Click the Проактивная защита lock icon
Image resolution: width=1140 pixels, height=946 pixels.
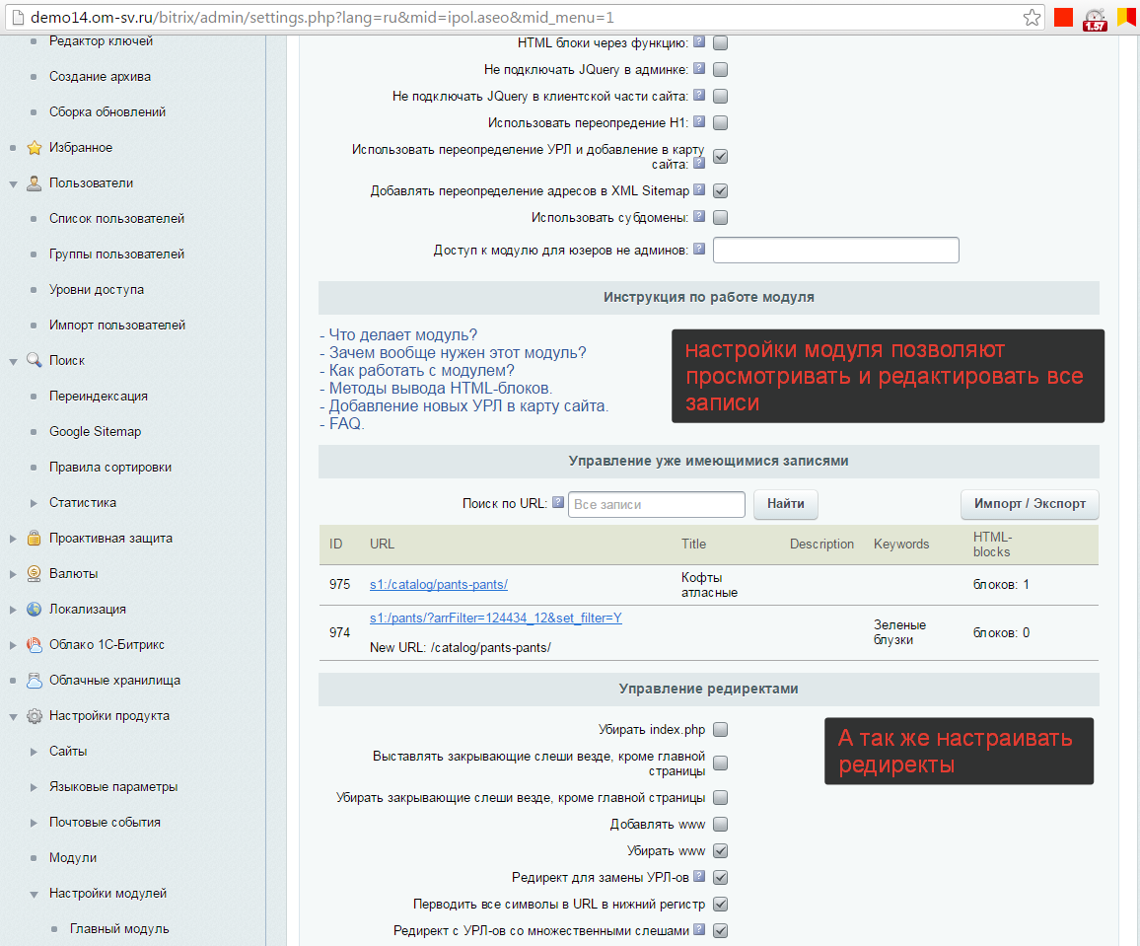pos(35,539)
